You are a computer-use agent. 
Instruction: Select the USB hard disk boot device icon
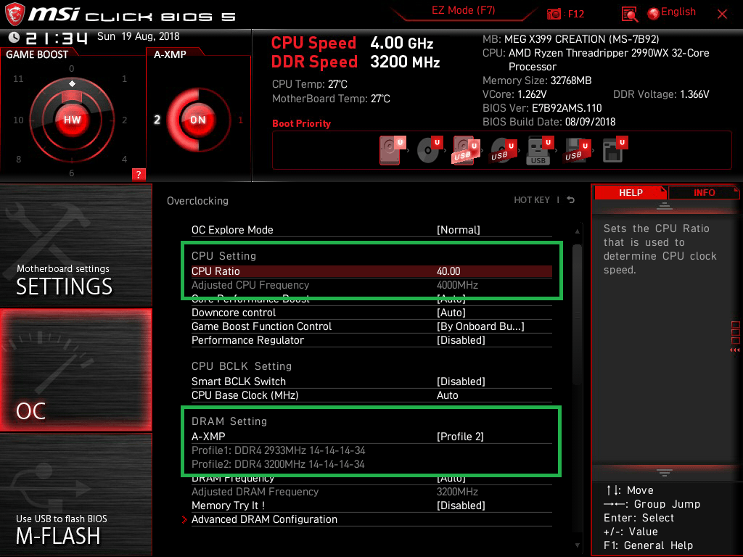tap(466, 150)
